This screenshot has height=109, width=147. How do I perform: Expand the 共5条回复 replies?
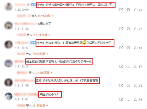[40, 54]
